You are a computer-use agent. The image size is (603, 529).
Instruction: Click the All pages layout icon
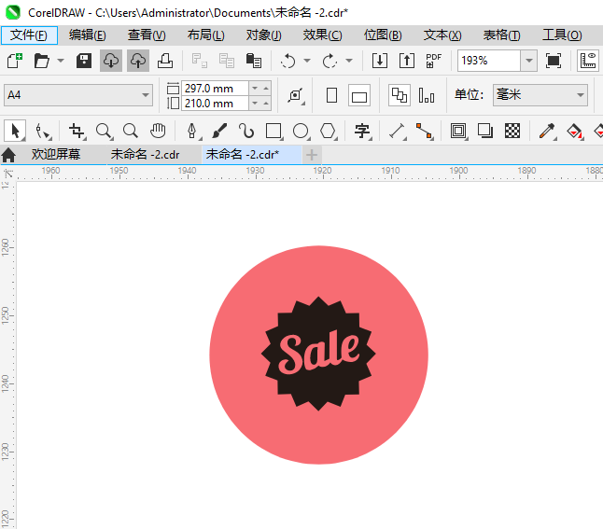click(400, 95)
